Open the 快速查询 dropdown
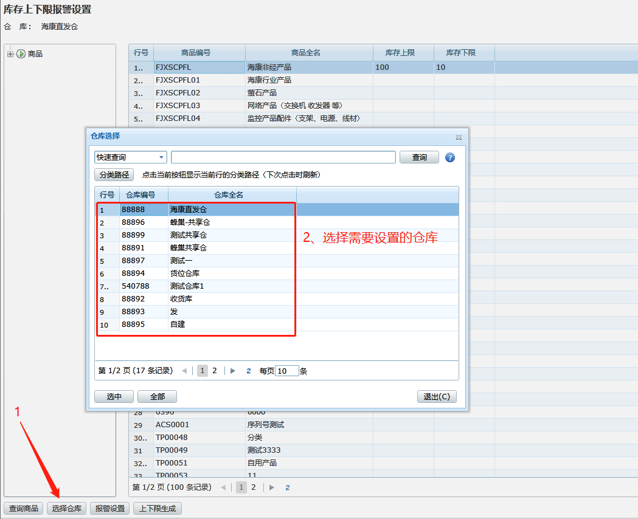The image size is (638, 519). point(161,157)
